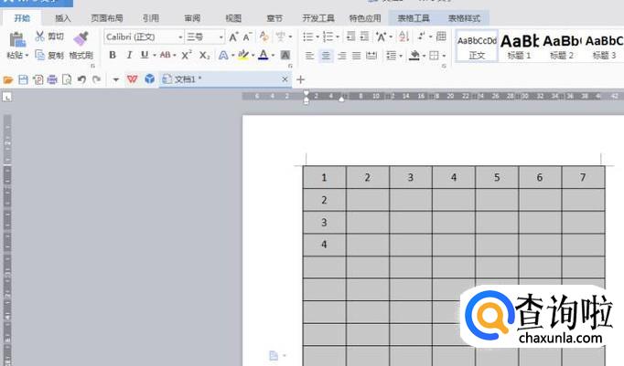
Task: Expand bullet list options arrow
Action: click(317, 37)
